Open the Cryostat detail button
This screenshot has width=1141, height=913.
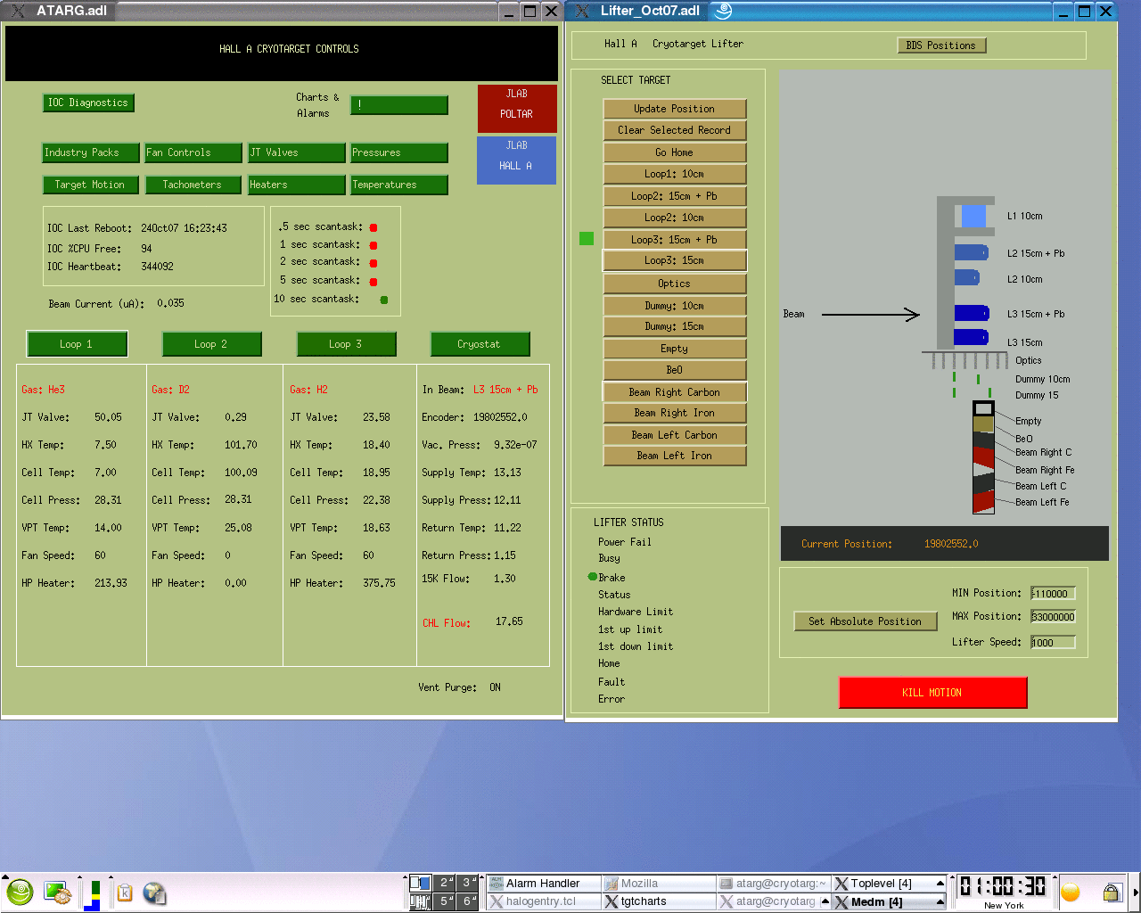click(480, 344)
